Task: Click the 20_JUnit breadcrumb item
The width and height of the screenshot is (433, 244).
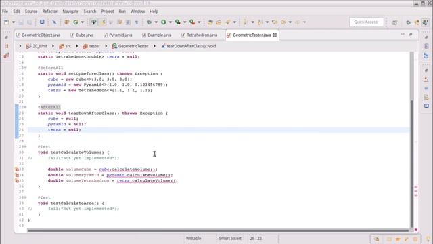Action: tap(37, 46)
